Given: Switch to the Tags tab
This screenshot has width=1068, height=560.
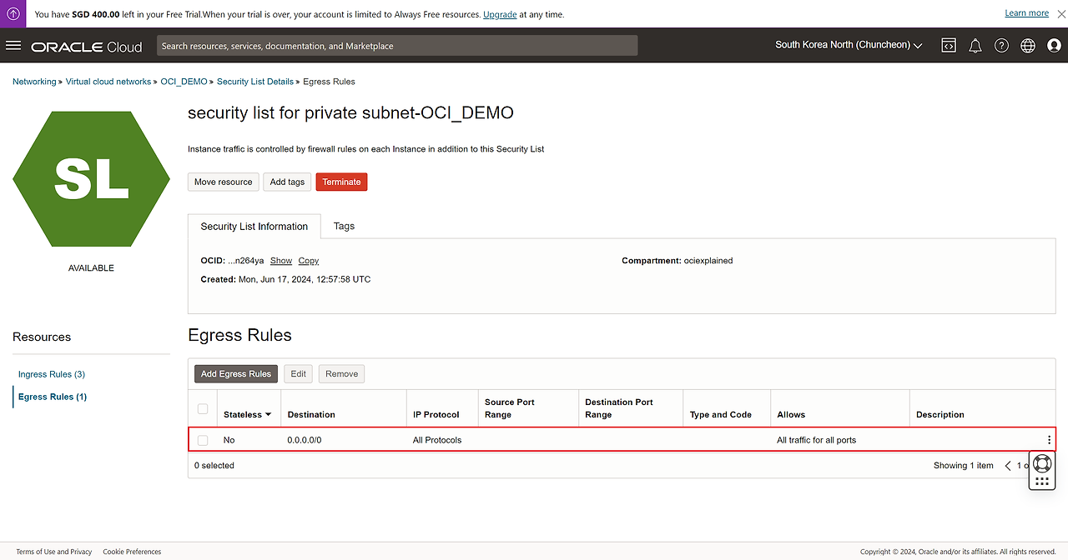Looking at the screenshot, I should [344, 226].
